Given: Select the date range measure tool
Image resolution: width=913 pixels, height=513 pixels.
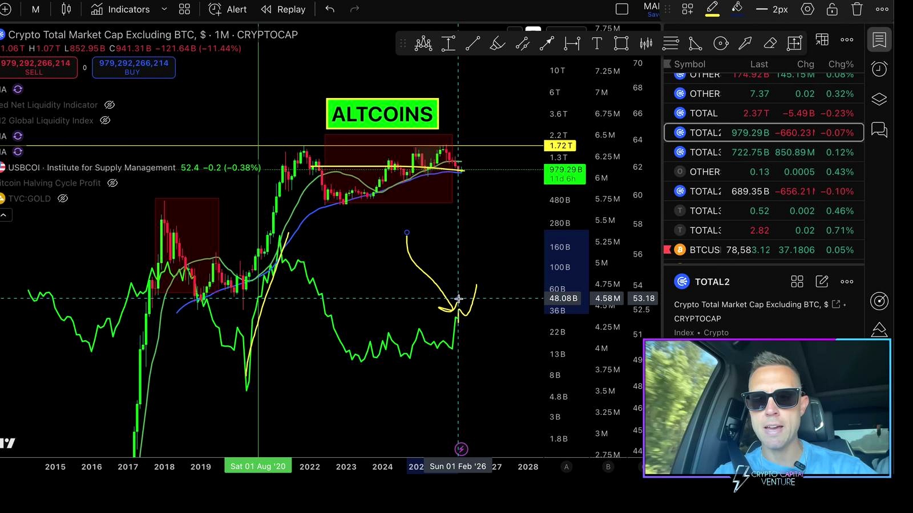Looking at the screenshot, I should coord(572,43).
